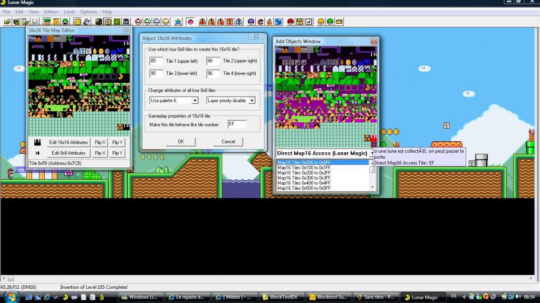Click Flip X beside Edit 16x16 Attributes
The height and width of the screenshot is (303, 540).
tap(100, 142)
